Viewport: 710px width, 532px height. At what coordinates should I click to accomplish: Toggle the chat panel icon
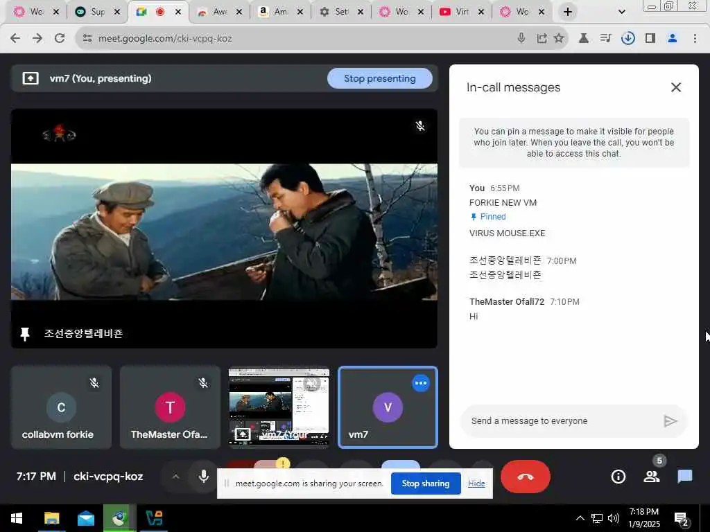[x=684, y=477]
